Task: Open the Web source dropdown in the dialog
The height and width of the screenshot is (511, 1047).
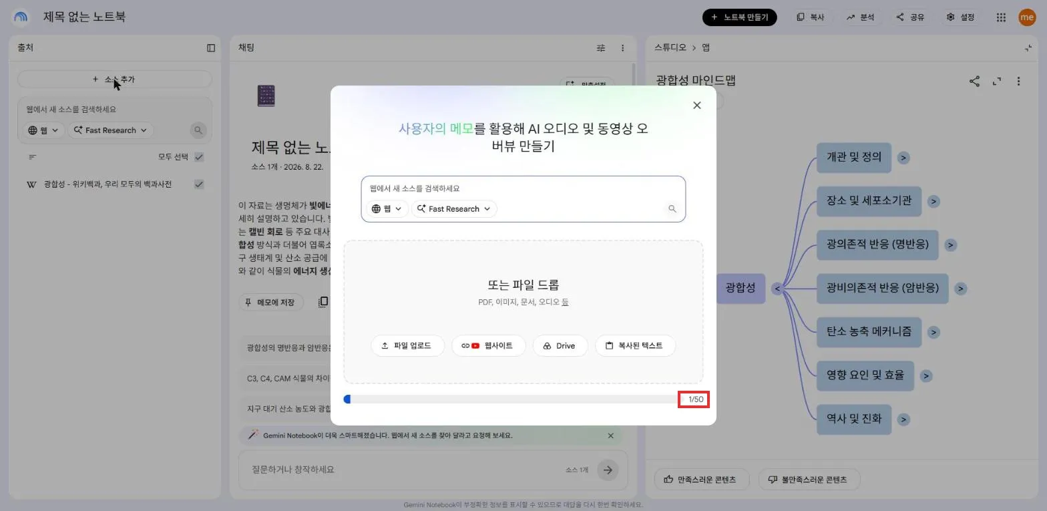Action: [387, 209]
